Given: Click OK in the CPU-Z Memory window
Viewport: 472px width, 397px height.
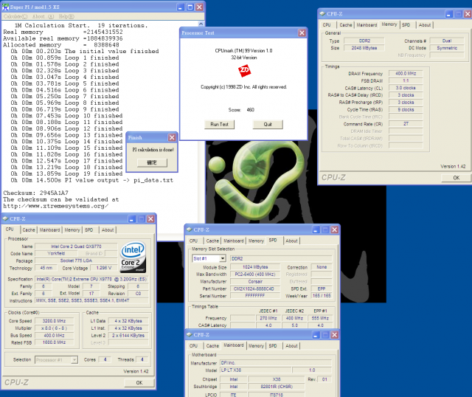Looking at the screenshot, I should coord(456,178).
